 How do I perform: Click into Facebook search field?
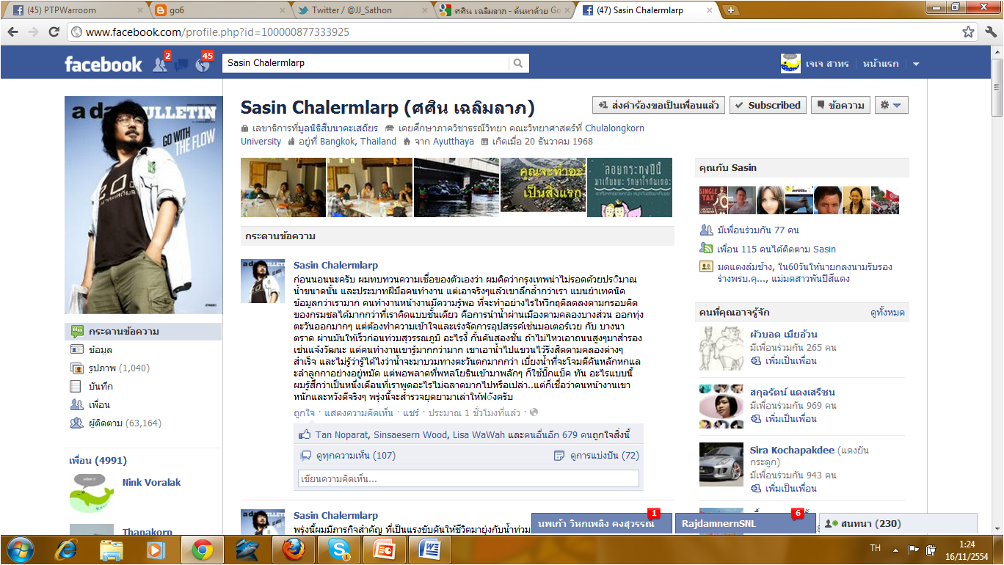pyautogui.click(x=365, y=63)
